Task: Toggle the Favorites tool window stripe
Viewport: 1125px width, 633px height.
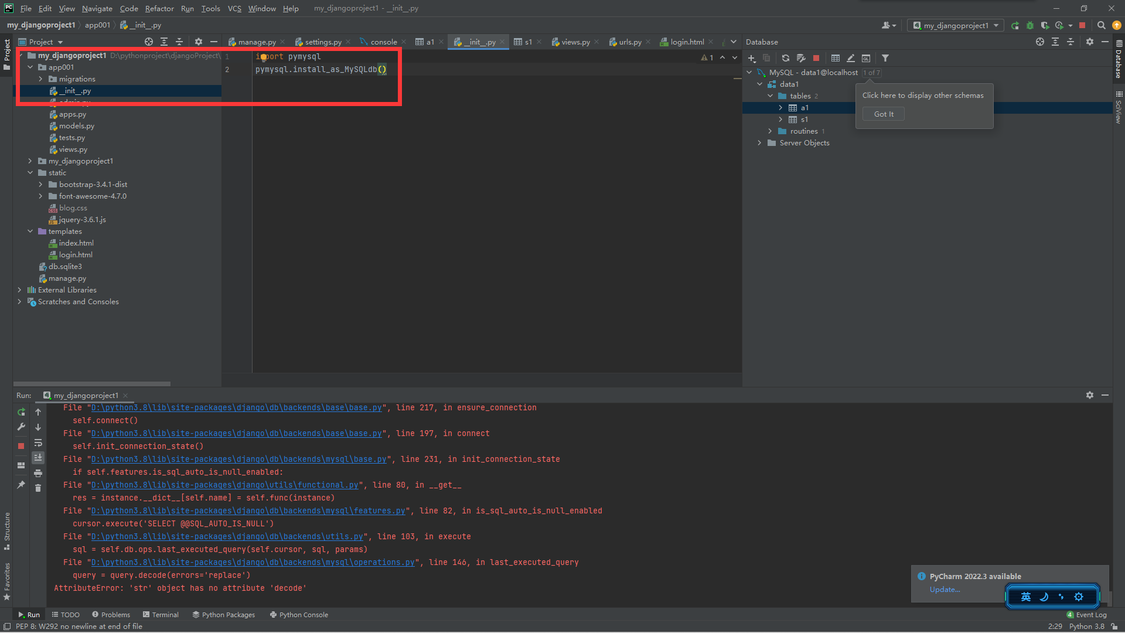Action: click(6, 581)
